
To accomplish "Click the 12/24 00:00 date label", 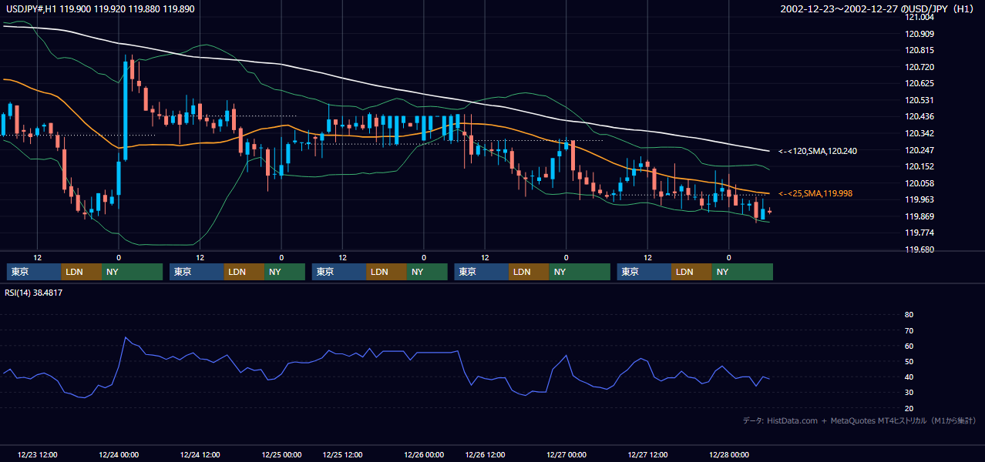I will pos(119,454).
